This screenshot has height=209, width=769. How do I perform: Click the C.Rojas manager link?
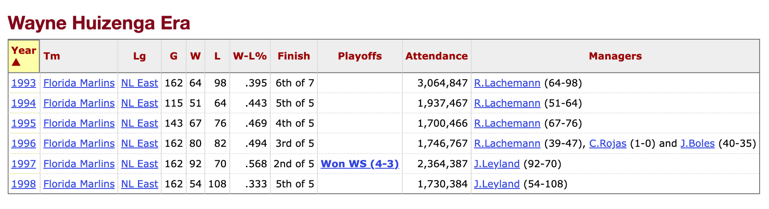tap(608, 144)
